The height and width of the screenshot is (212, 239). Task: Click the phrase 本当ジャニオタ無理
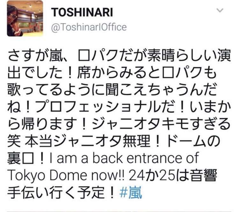[88, 141]
